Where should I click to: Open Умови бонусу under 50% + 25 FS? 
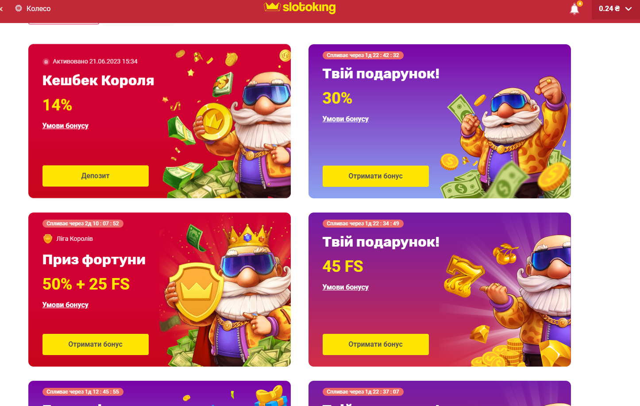click(66, 305)
